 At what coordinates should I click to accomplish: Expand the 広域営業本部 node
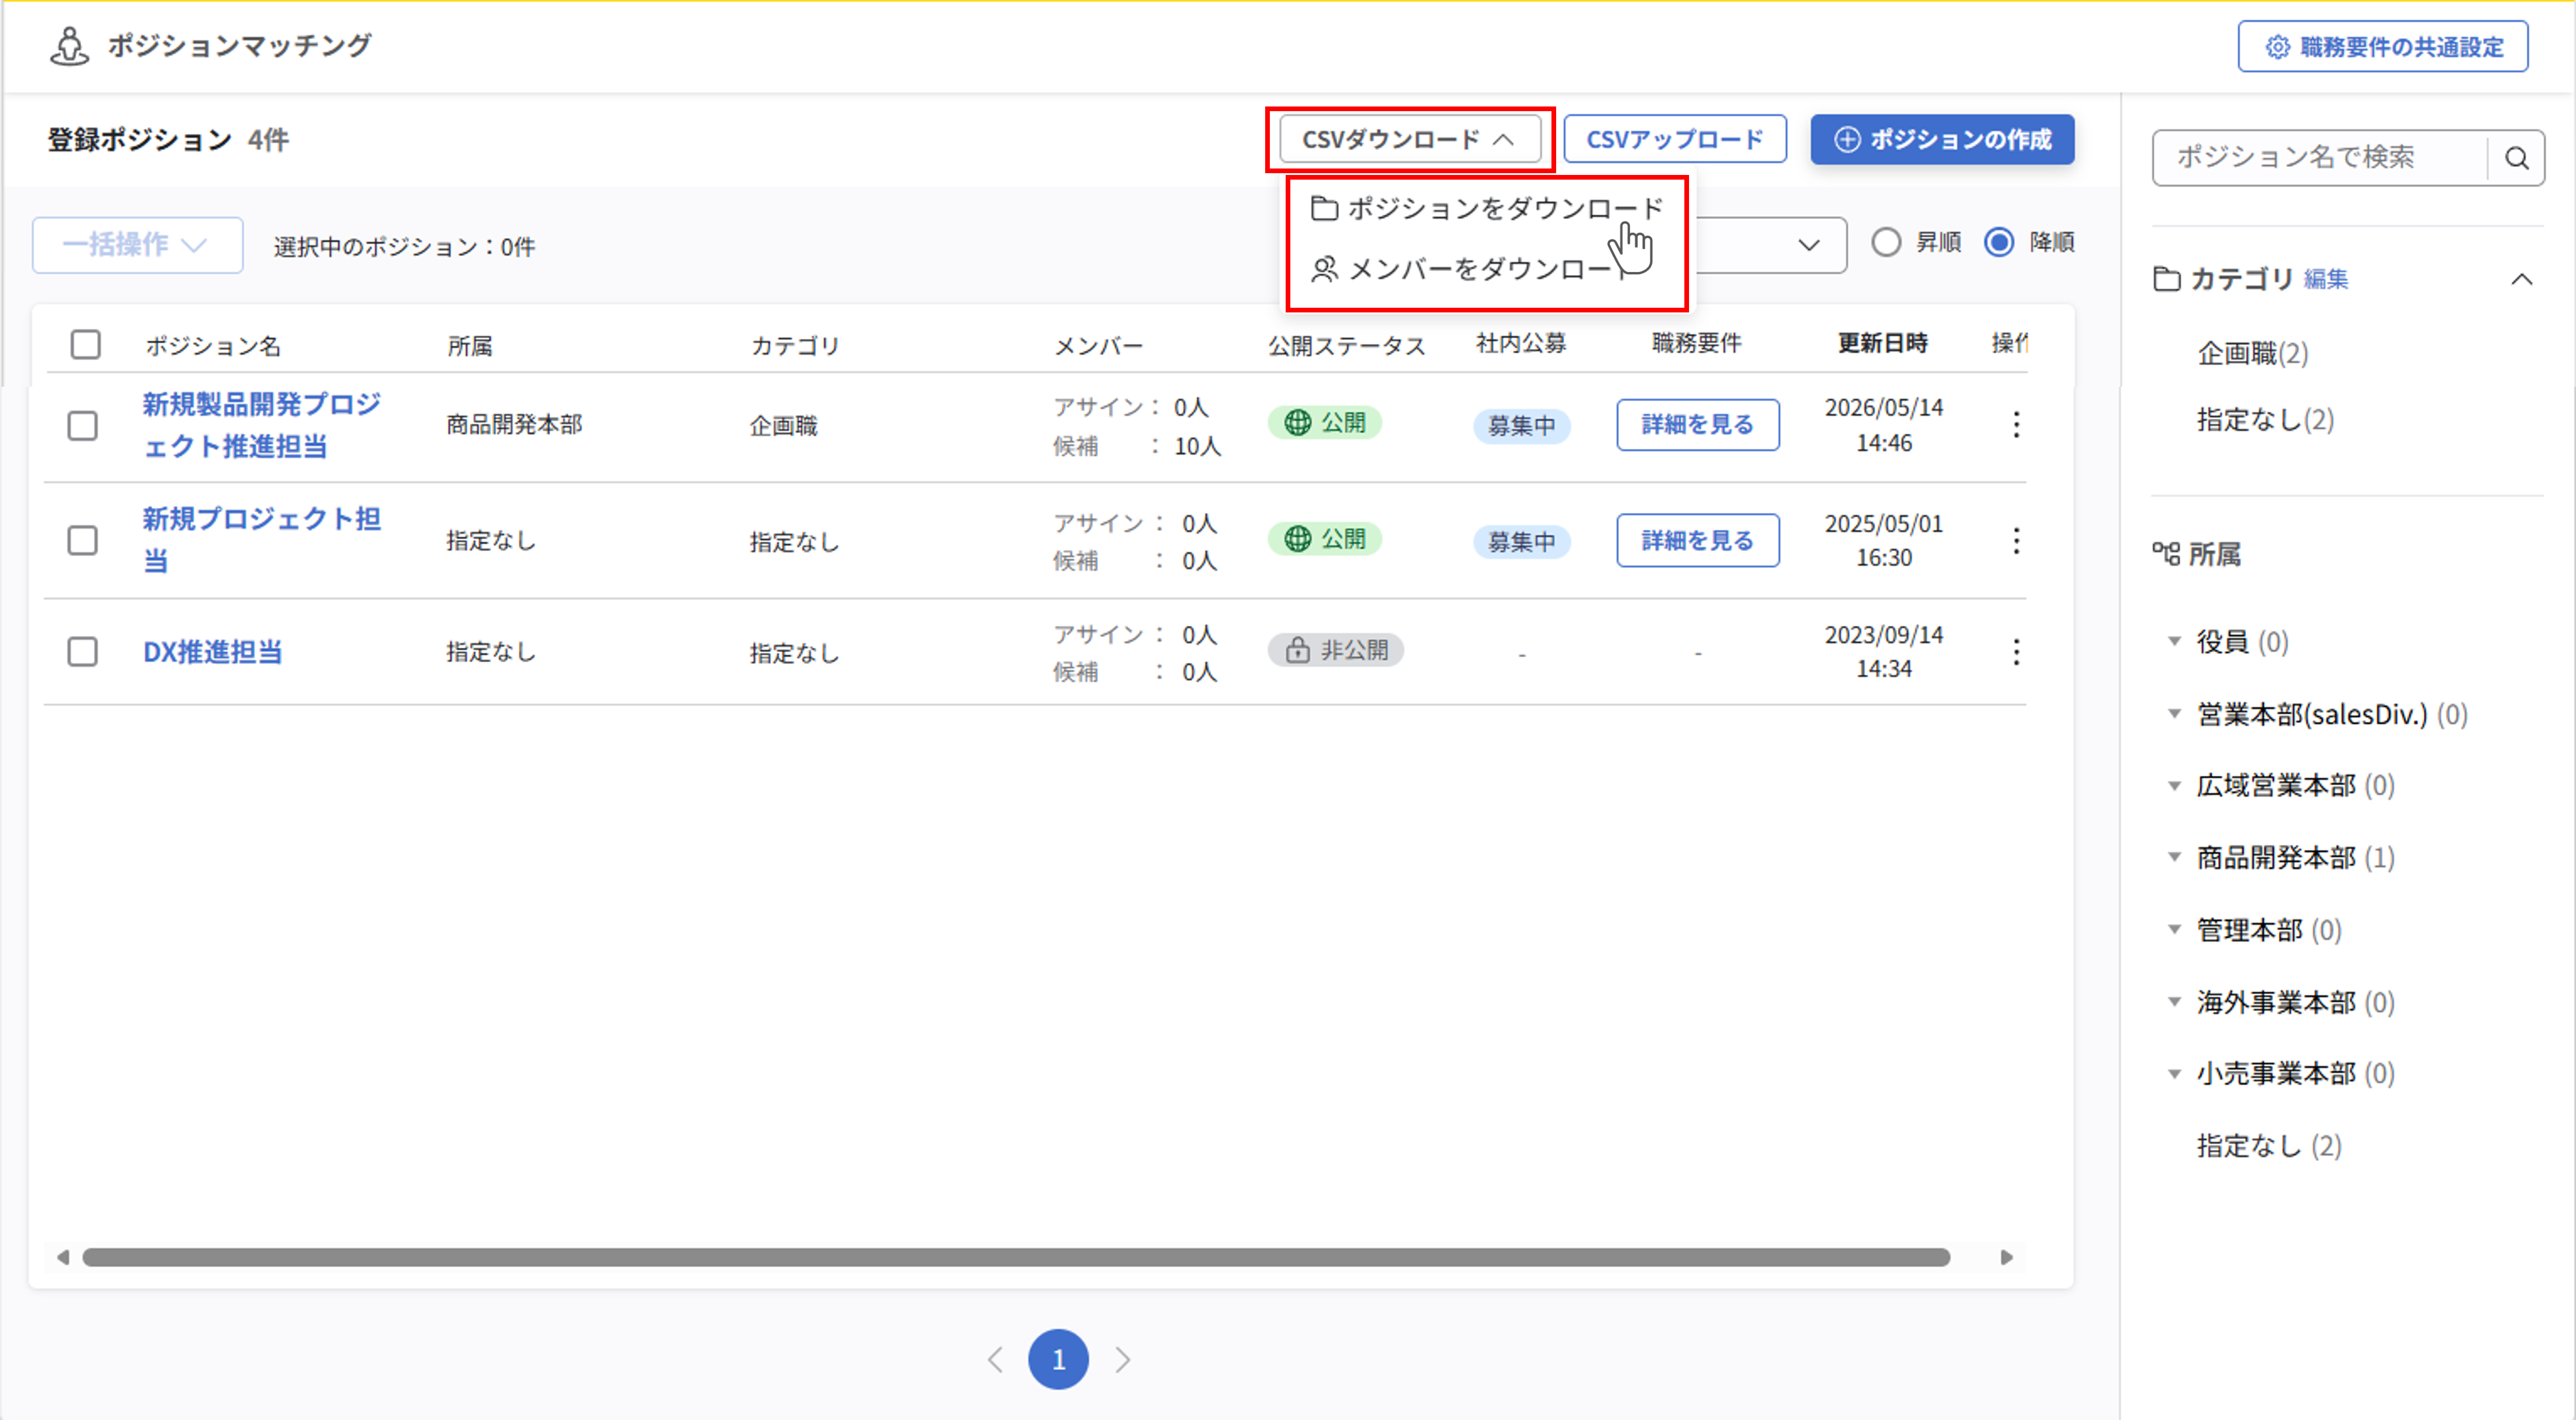2174,785
